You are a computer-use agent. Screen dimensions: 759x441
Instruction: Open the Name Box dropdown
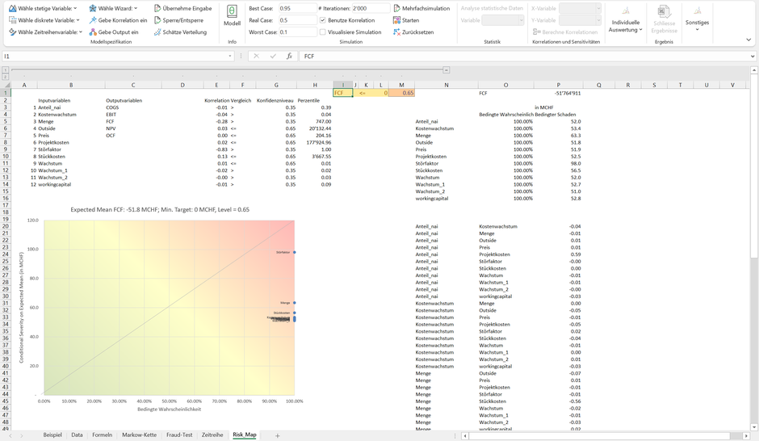point(230,57)
